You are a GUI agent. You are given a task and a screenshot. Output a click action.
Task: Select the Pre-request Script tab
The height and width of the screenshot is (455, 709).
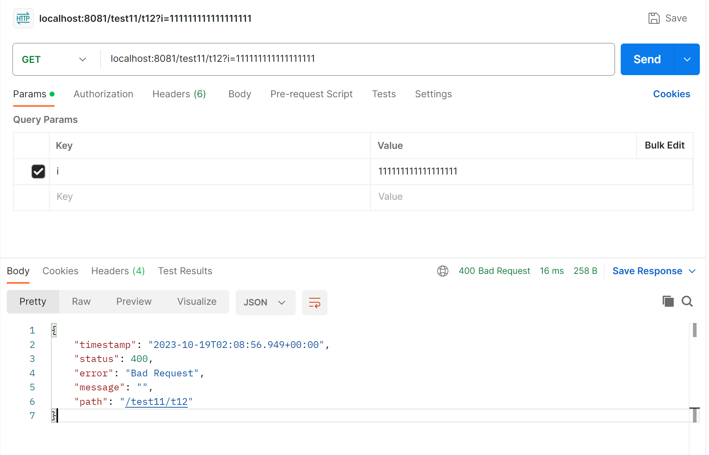(x=311, y=94)
